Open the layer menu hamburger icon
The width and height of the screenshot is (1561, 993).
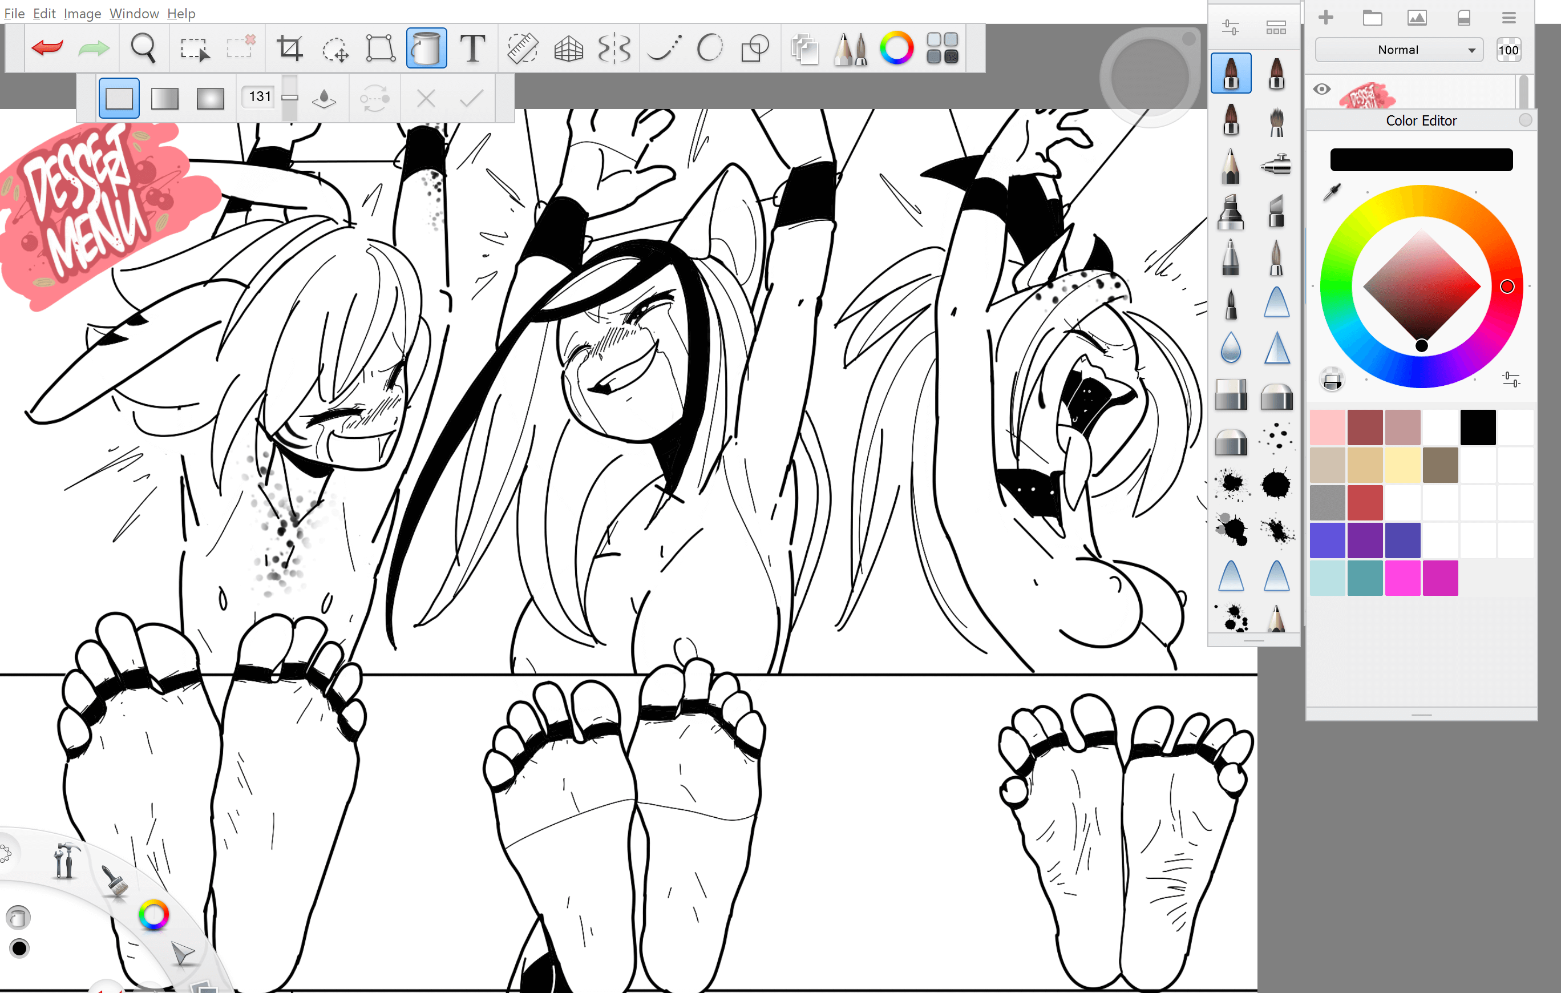[1509, 18]
